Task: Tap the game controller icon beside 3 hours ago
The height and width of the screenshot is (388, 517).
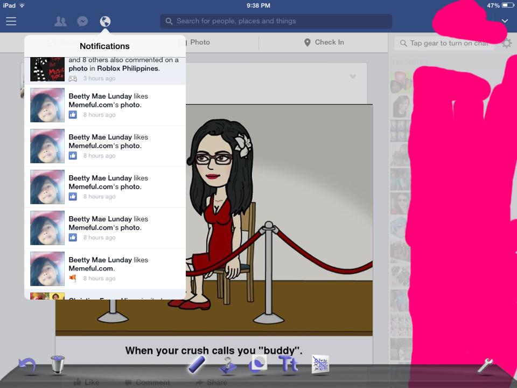Action: click(x=73, y=79)
